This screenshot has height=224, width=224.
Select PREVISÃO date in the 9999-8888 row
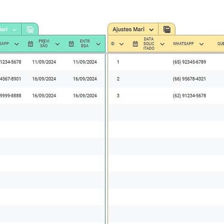tap(44, 96)
